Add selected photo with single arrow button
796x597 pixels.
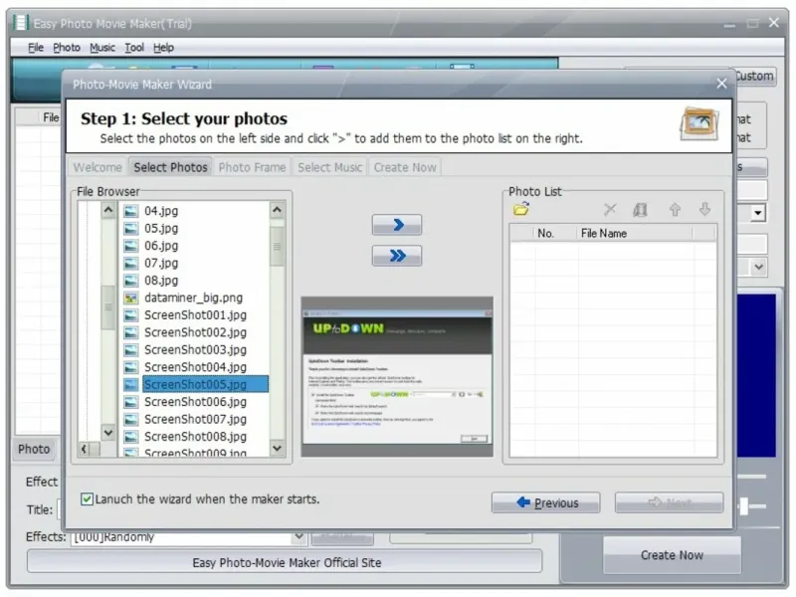[x=396, y=225]
